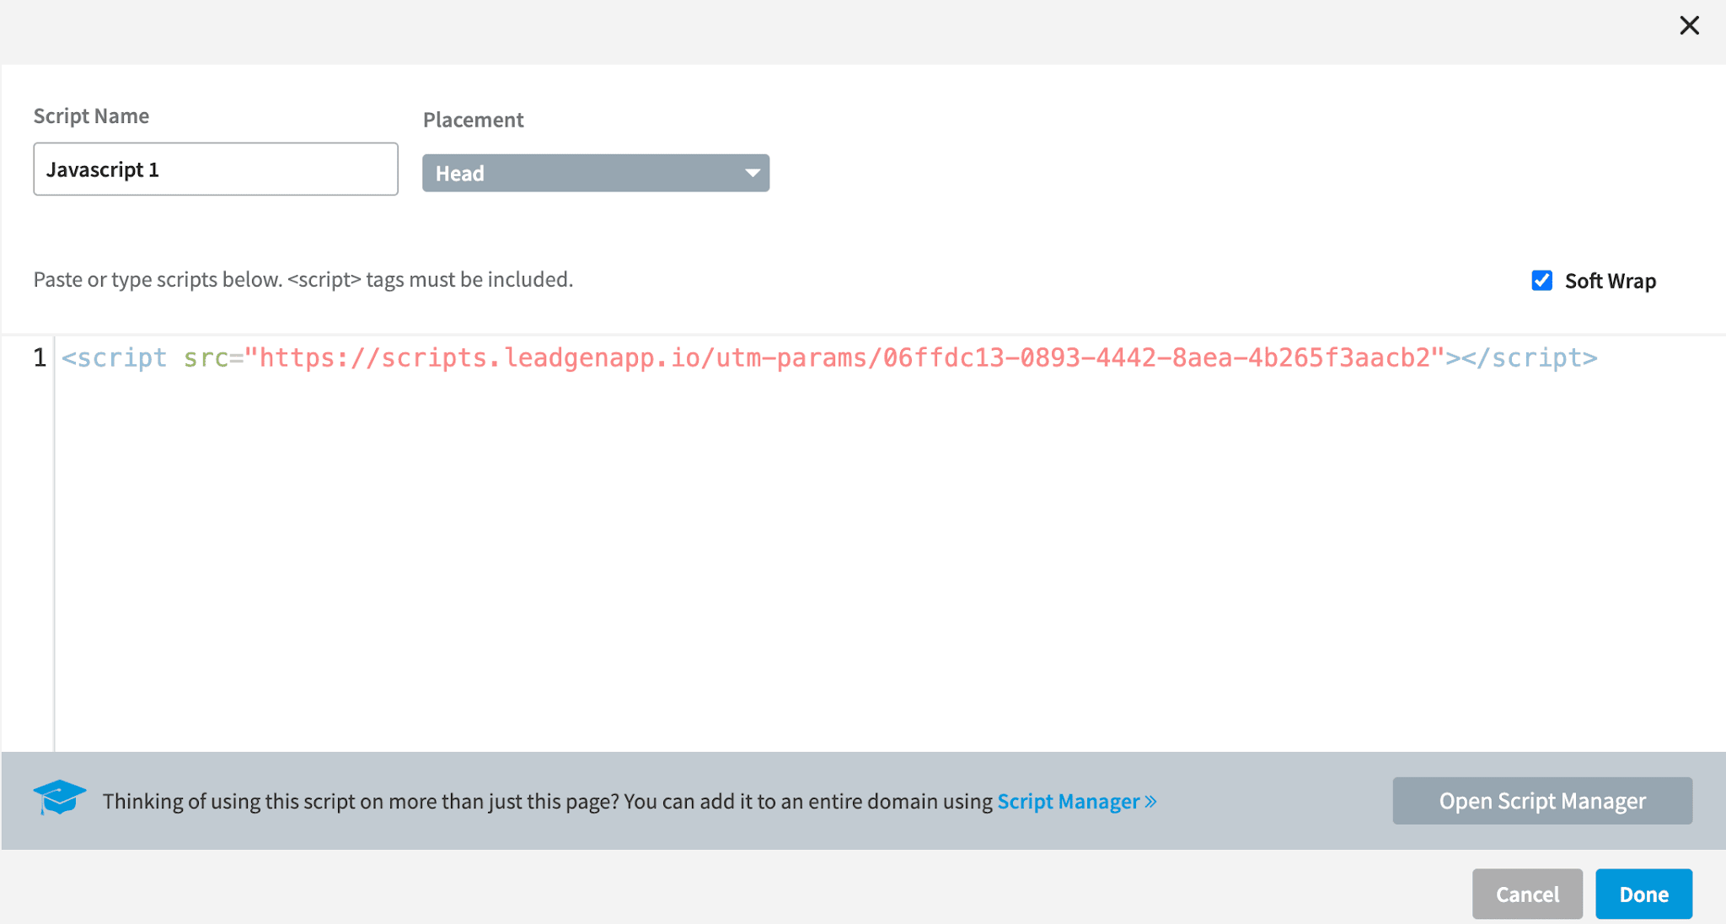
Task: Focus the Script Name input field
Action: coord(216,169)
